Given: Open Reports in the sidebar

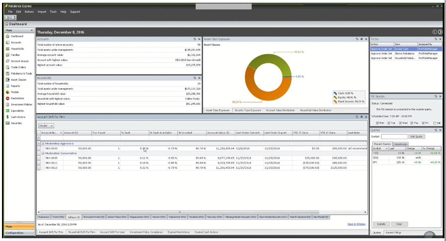Looking at the screenshot, I should tap(15, 86).
